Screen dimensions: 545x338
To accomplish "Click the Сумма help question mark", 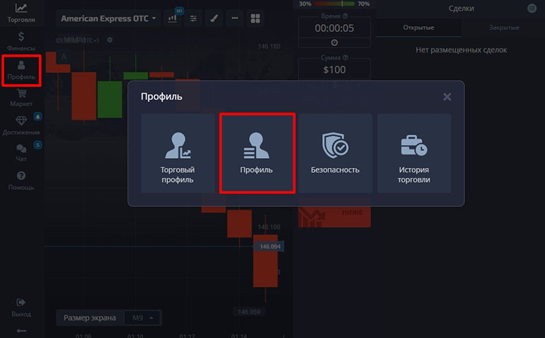I will pos(345,57).
